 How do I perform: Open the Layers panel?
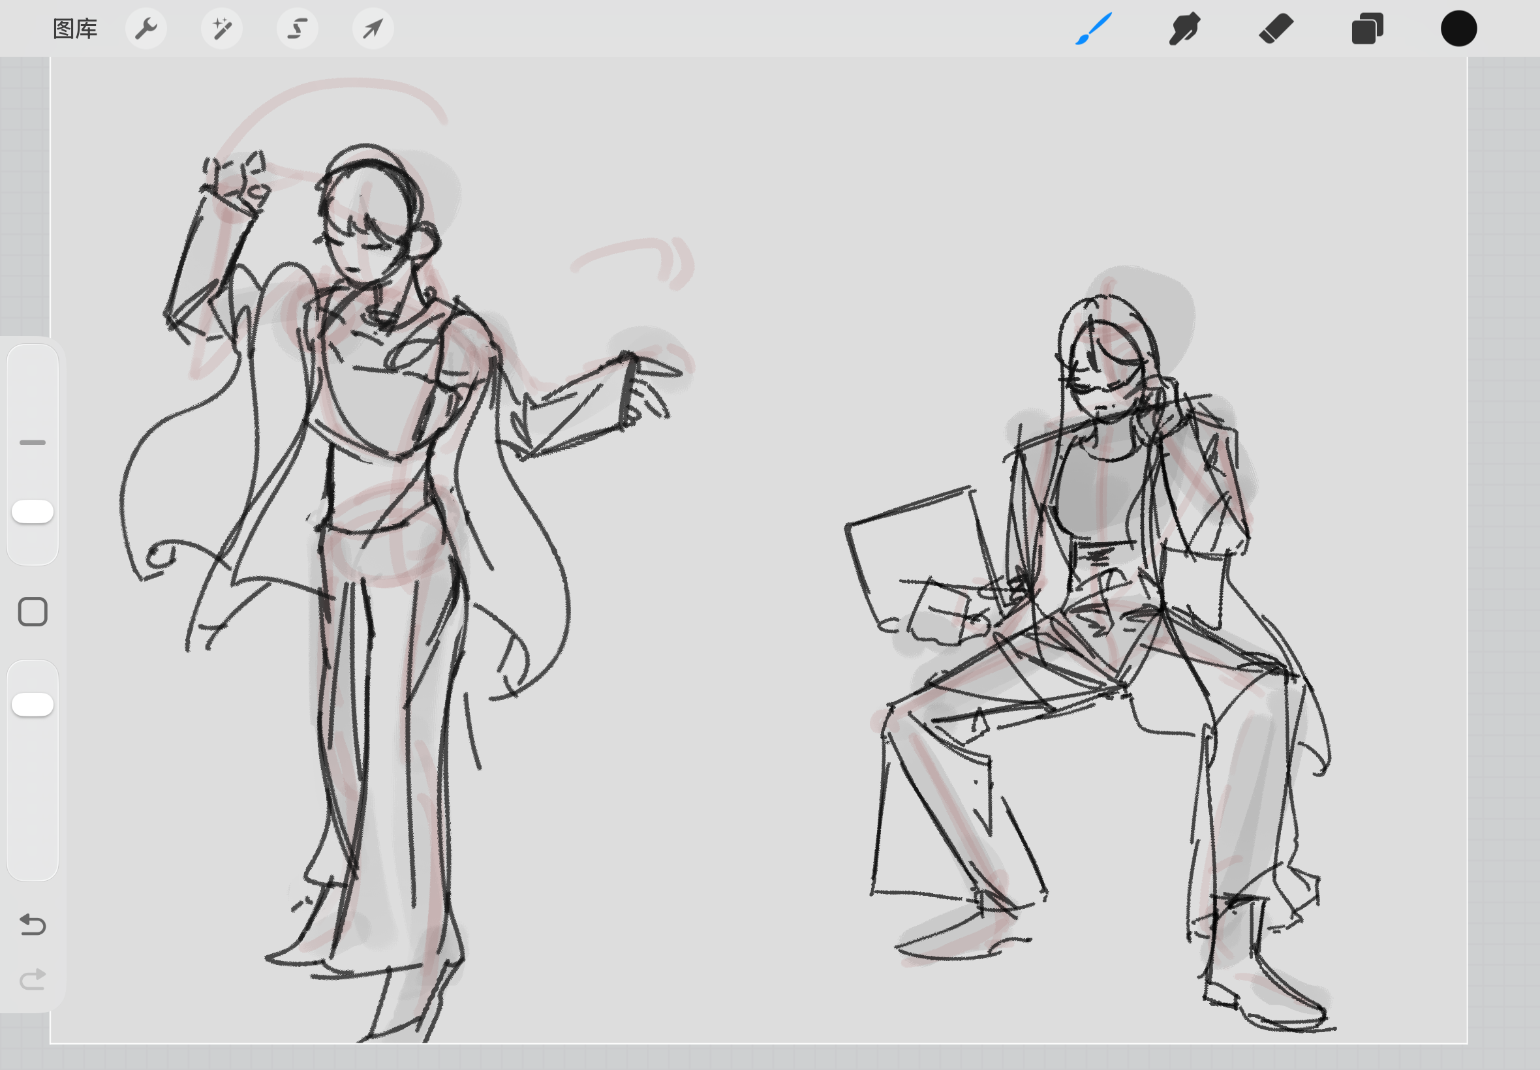[x=1367, y=29]
